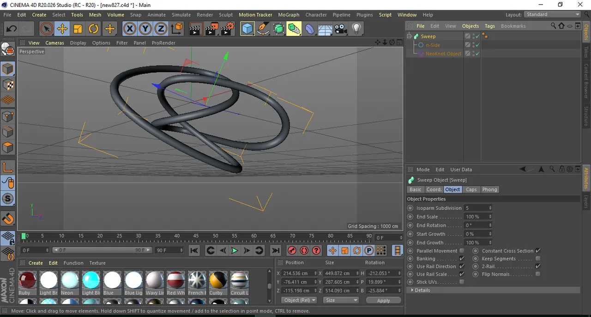Toggle the X-axis lock icon

click(130, 29)
